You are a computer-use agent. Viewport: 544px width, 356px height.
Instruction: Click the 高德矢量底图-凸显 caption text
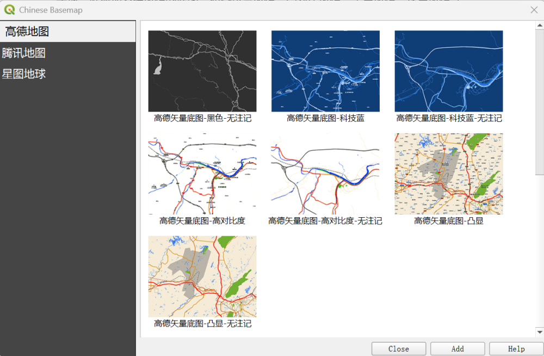[x=449, y=221]
